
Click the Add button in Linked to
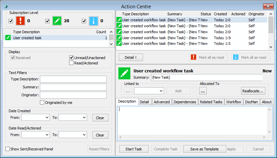(178, 91)
